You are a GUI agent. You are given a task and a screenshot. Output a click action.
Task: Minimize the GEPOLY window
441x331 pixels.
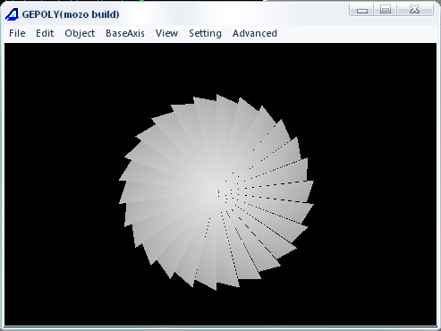[x=362, y=10]
